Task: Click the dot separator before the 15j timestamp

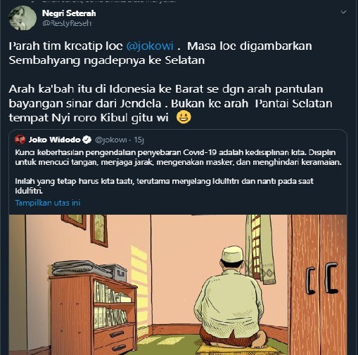Action: click(130, 140)
